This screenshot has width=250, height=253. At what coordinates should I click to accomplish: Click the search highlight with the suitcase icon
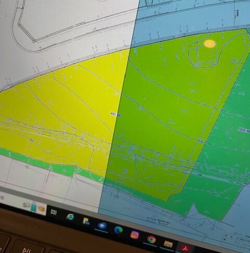pyautogui.click(x=34, y=207)
